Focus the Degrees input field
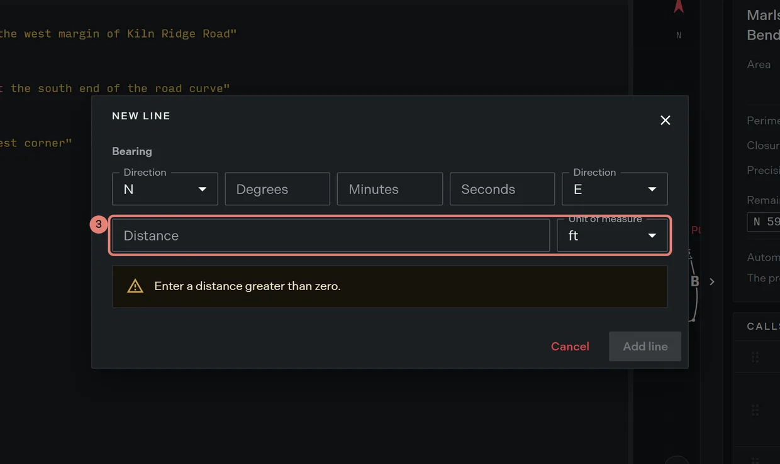The width and height of the screenshot is (780, 464). click(x=277, y=189)
